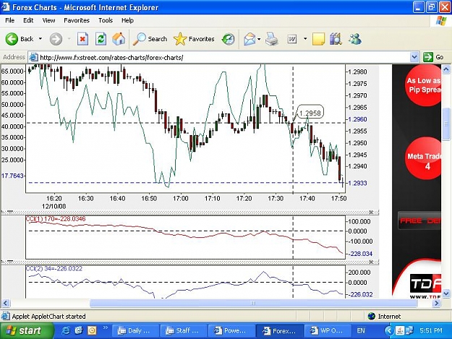This screenshot has width=452, height=339.
Task: Open the Windows start button
Action: point(27,330)
